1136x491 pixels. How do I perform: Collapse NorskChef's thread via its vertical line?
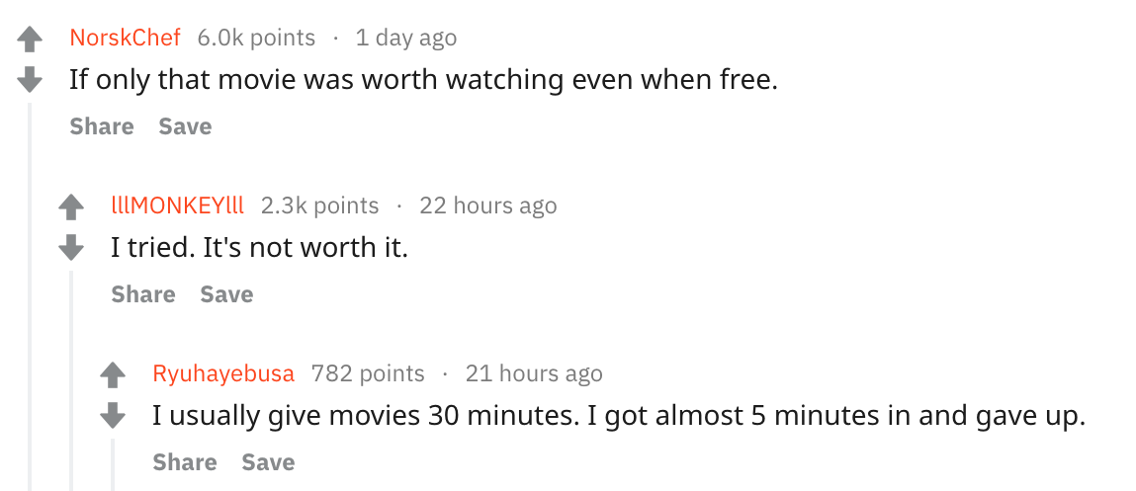tap(30, 296)
